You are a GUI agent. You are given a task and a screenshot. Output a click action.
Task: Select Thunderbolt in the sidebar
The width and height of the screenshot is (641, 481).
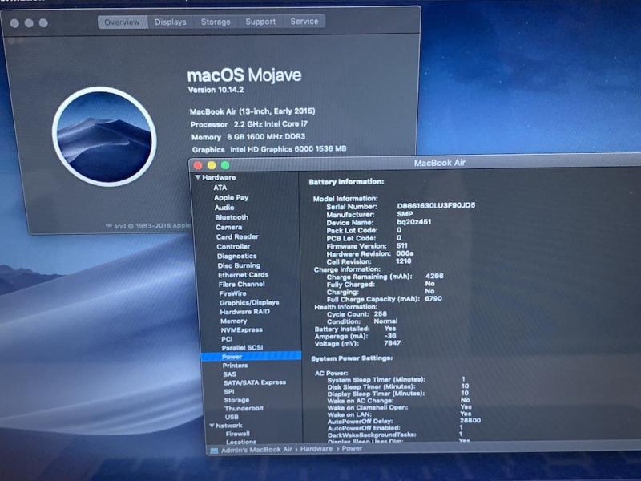point(244,408)
